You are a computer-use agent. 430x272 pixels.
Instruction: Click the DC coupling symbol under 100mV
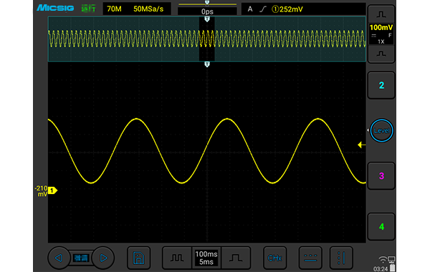[373, 36]
